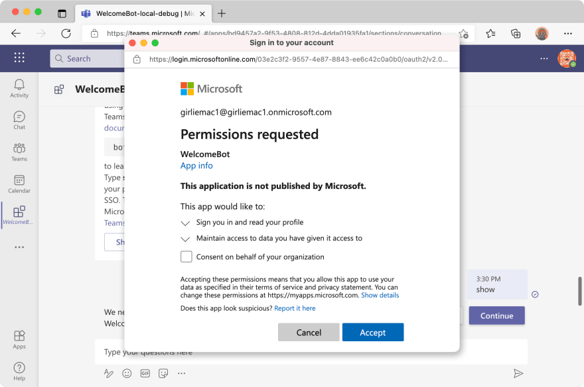Open the Activity feed in Teams sidebar
This screenshot has width=584, height=387.
[19, 89]
